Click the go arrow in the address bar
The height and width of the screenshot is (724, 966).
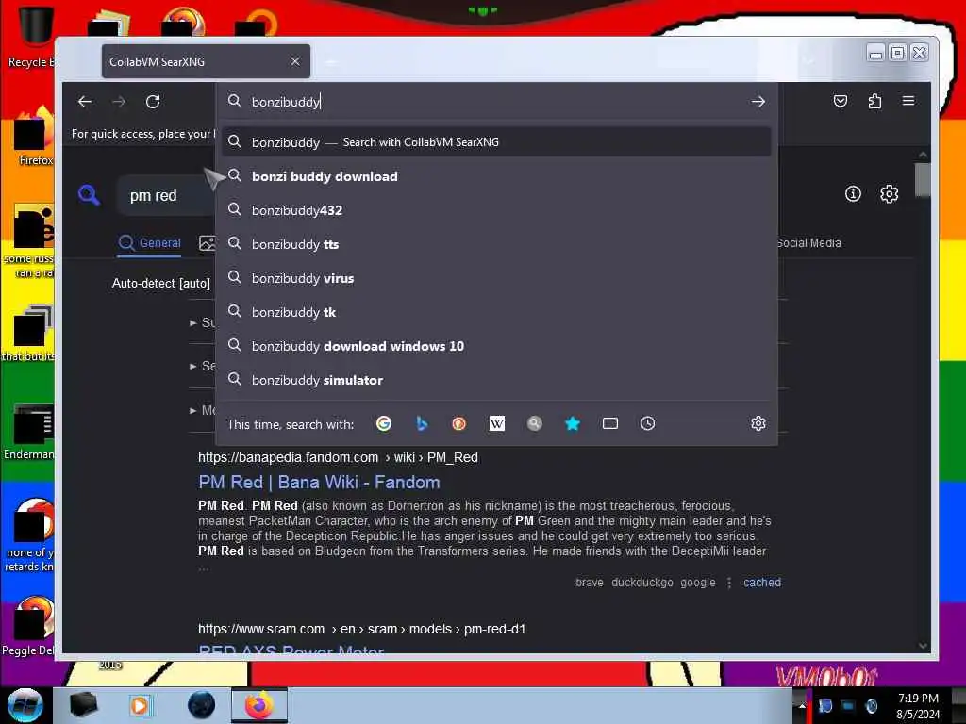tap(758, 102)
